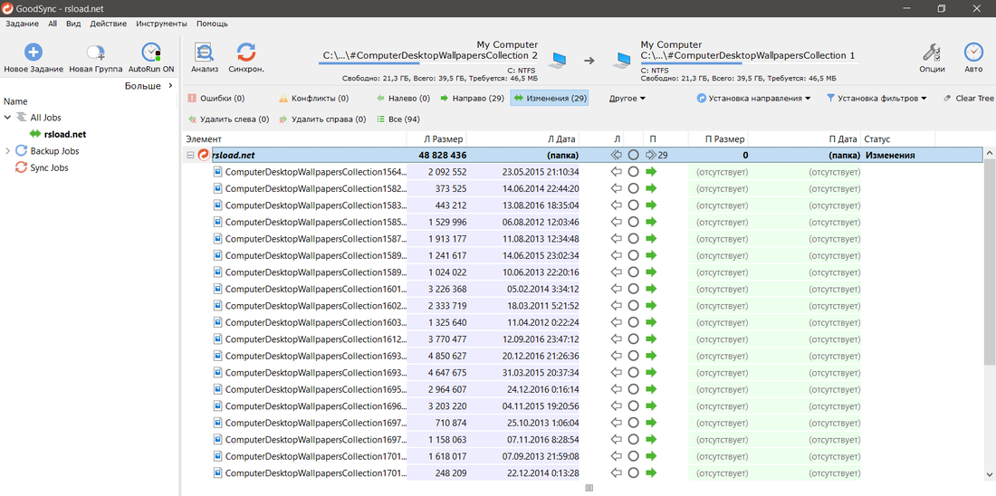Expand Backup Jobs in sidebar

point(8,151)
